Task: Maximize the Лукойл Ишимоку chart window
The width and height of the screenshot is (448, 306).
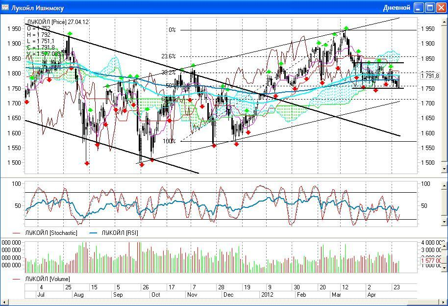Action: (430, 8)
